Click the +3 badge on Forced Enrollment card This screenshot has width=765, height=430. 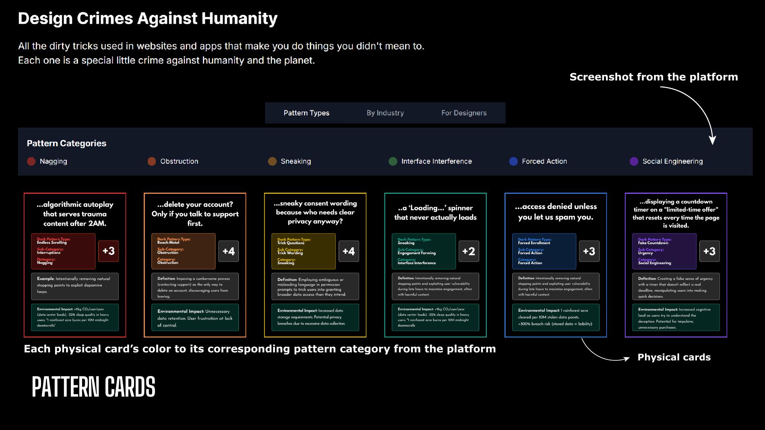point(589,251)
